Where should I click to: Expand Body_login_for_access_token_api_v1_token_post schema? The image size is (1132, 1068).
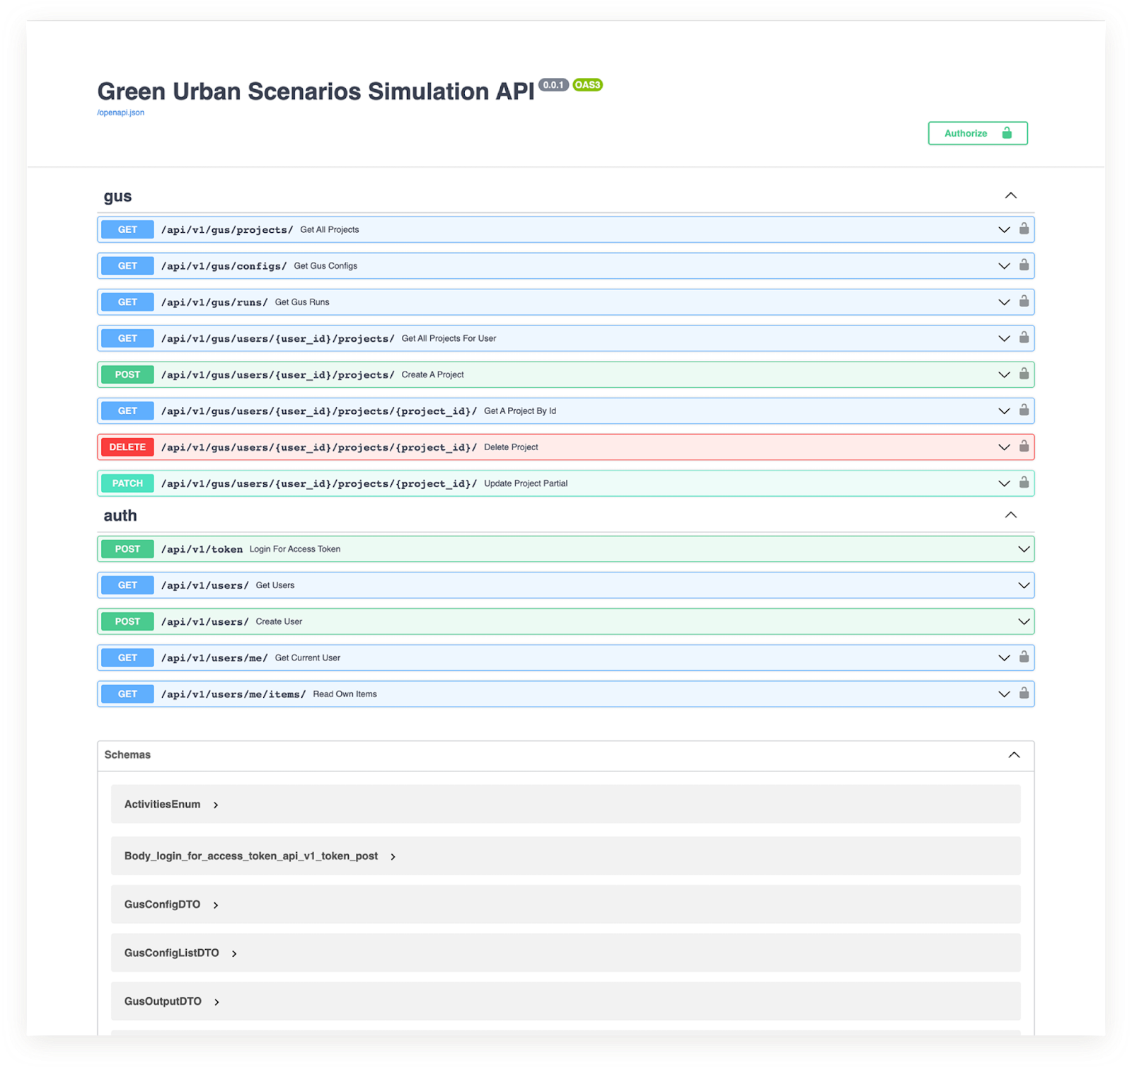[393, 856]
